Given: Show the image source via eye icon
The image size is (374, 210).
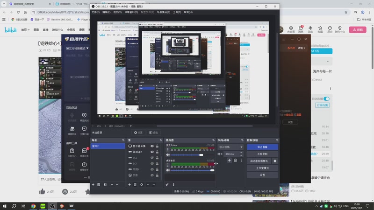Looking at the screenshot, I should click(152, 175).
